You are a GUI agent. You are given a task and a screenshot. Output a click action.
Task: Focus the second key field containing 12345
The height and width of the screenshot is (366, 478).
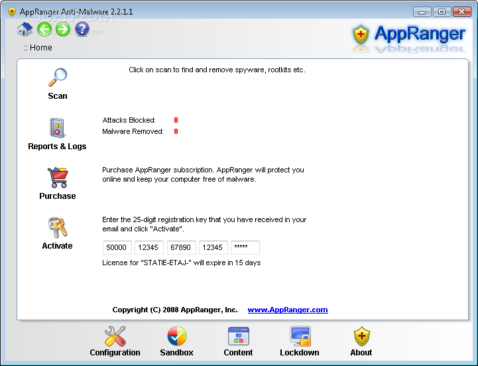[149, 247]
